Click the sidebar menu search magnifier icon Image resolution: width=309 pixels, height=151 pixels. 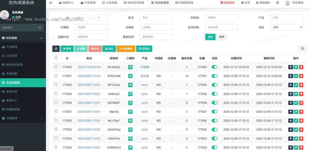click(40, 27)
